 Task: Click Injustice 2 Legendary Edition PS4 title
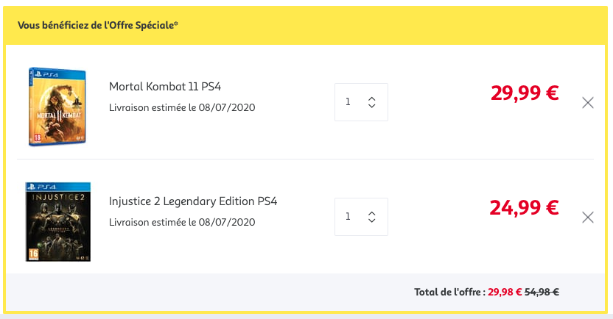(193, 201)
